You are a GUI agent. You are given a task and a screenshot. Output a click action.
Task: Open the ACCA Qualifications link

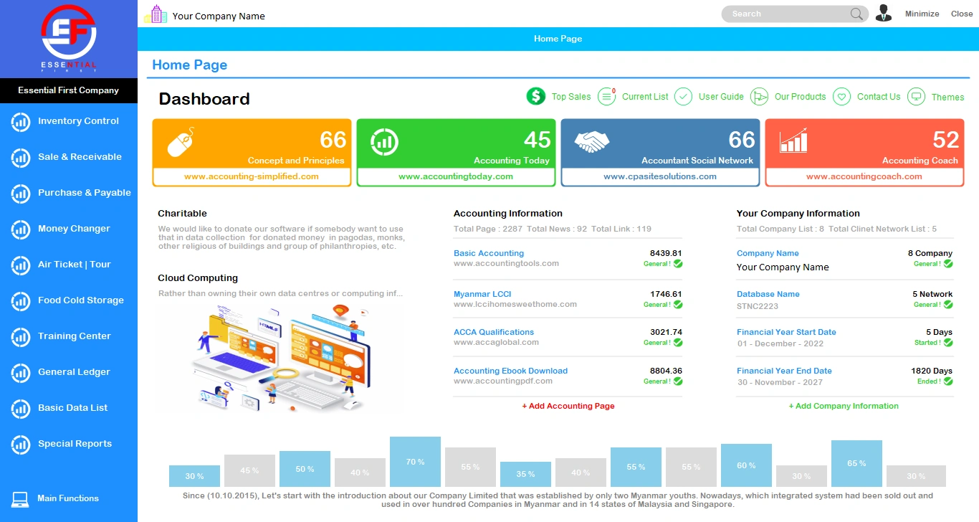(x=494, y=332)
